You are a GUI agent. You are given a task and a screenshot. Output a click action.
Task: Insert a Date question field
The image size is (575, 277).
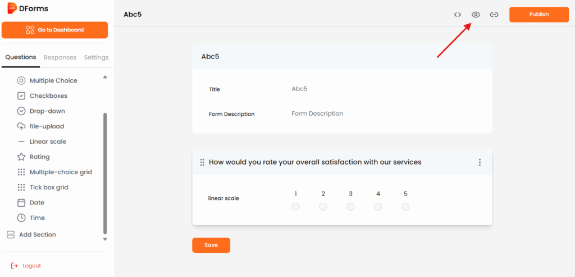(x=36, y=202)
